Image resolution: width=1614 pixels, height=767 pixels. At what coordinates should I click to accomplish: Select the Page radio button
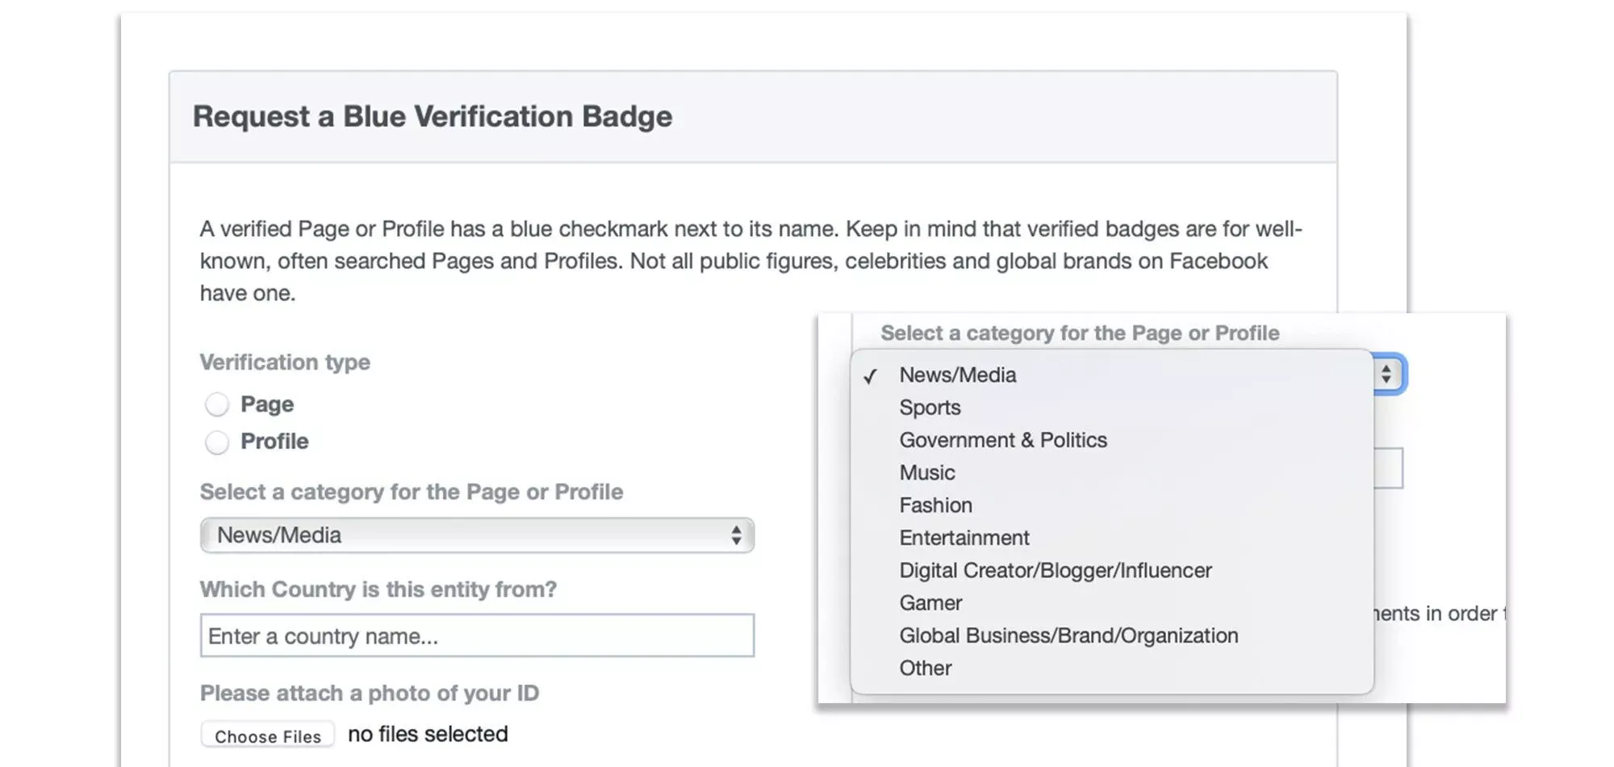[x=217, y=404]
